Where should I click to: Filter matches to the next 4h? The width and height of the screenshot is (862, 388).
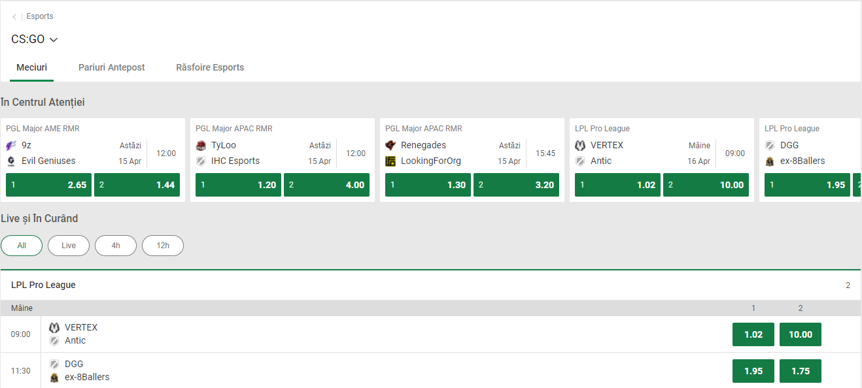[116, 246]
